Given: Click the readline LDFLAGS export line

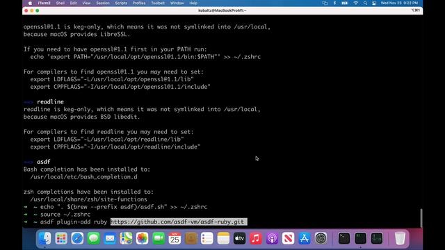Looking at the screenshot, I should coord(107,140).
